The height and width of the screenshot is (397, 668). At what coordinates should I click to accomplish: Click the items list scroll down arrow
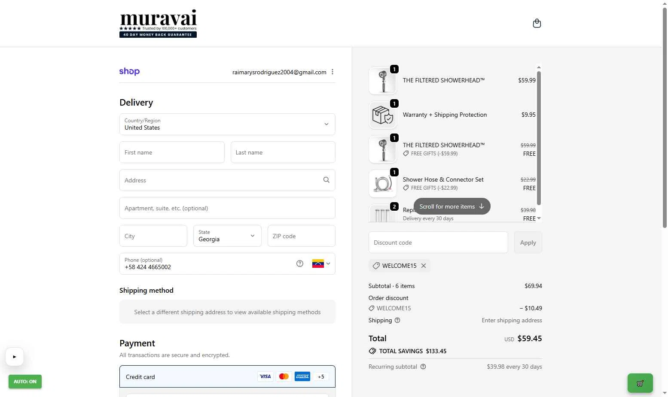pos(539,218)
